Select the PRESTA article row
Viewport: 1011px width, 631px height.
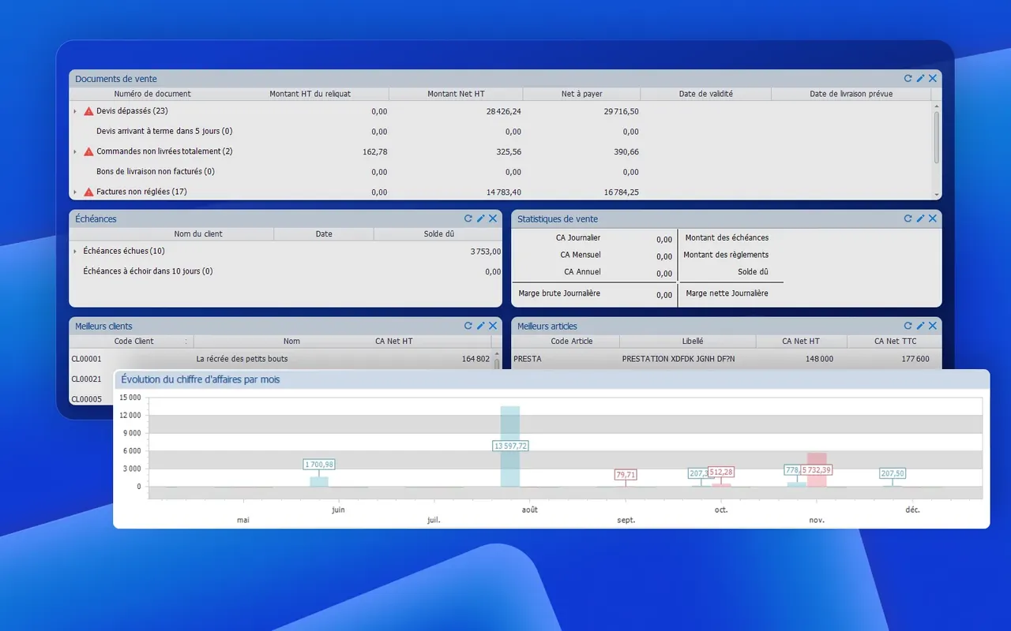pyautogui.click(x=727, y=359)
